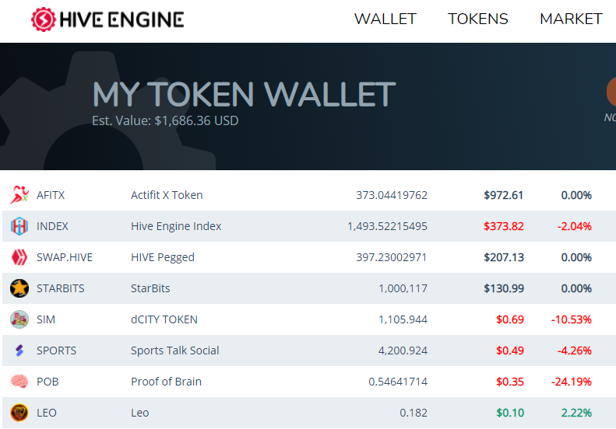
Task: Click the -24.19% POB change
Action: (571, 382)
